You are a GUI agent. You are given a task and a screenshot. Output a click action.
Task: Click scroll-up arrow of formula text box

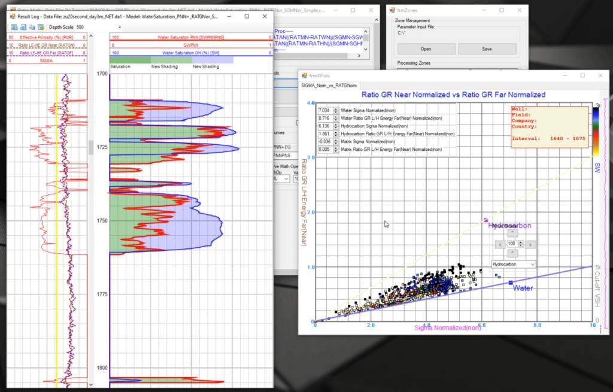[366, 32]
